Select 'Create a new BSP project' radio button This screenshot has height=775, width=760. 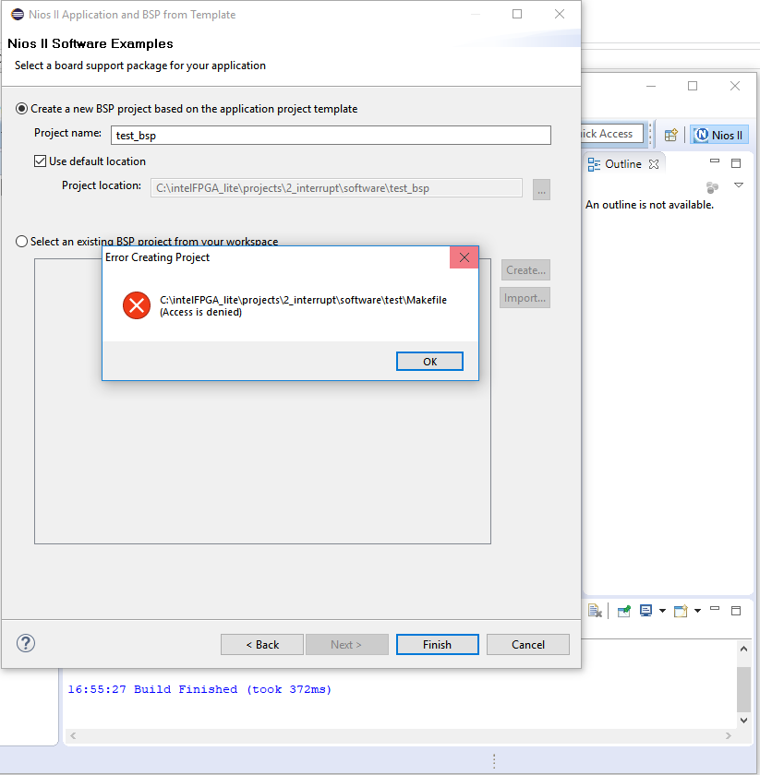(x=21, y=109)
